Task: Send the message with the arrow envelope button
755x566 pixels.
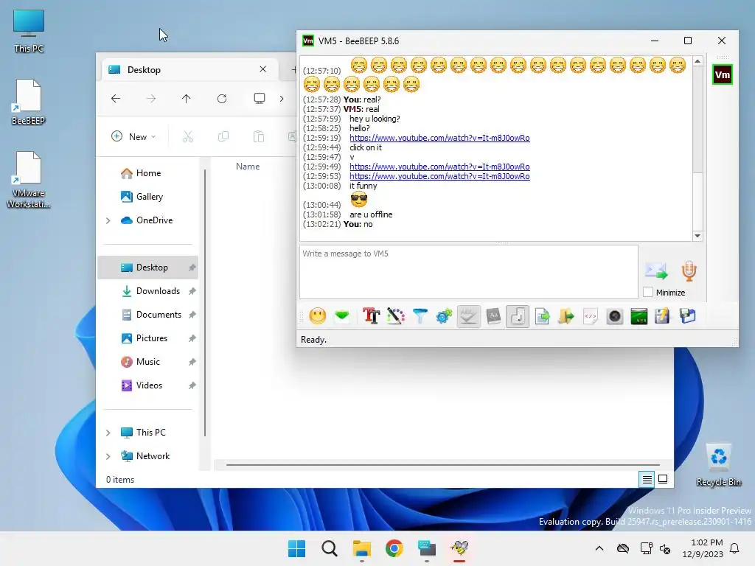Action: pyautogui.click(x=655, y=271)
